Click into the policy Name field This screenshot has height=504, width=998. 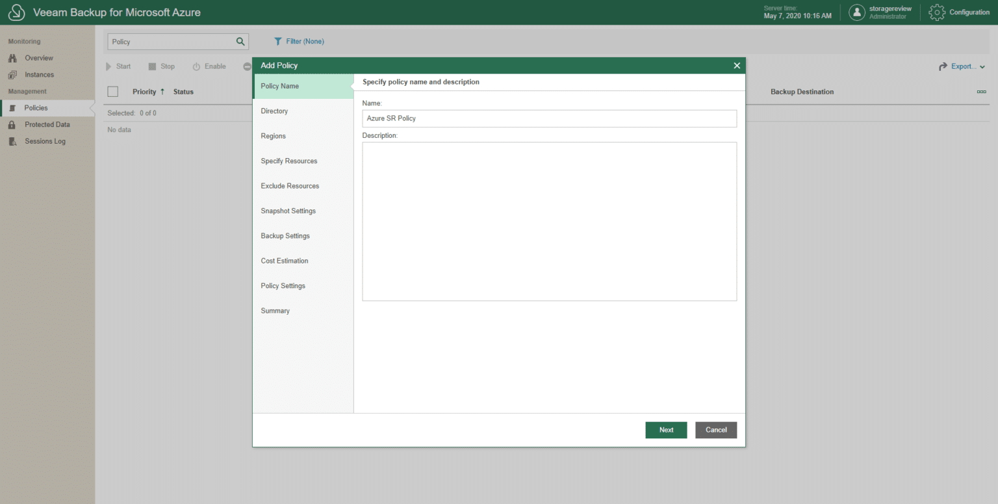[550, 118]
